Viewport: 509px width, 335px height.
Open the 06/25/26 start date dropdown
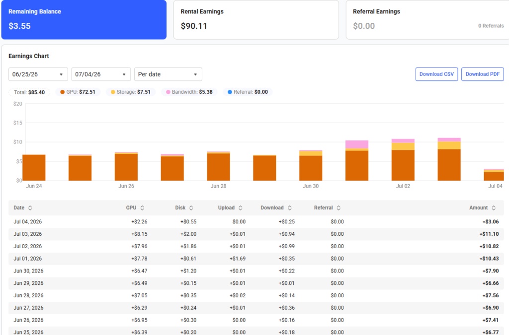(38, 74)
